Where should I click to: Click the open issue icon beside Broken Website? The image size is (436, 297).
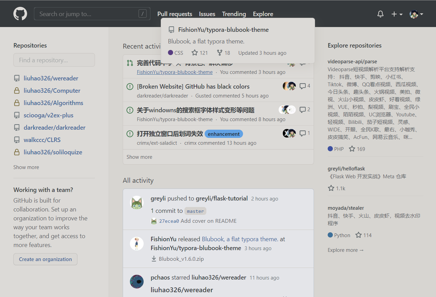click(x=130, y=86)
